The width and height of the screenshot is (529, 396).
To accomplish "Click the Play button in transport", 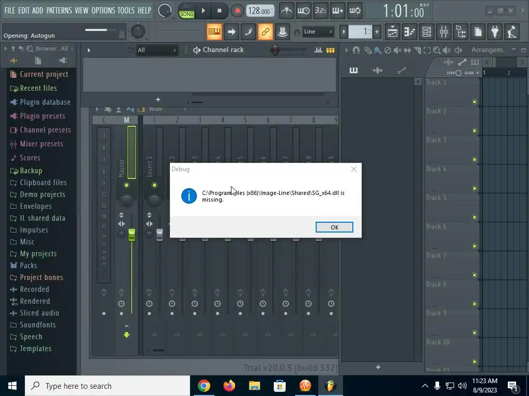I will [203, 11].
